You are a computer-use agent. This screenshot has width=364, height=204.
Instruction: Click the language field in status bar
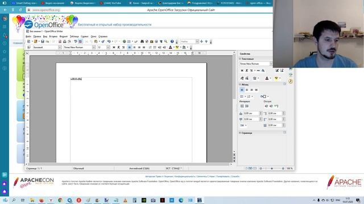[x=139, y=168]
